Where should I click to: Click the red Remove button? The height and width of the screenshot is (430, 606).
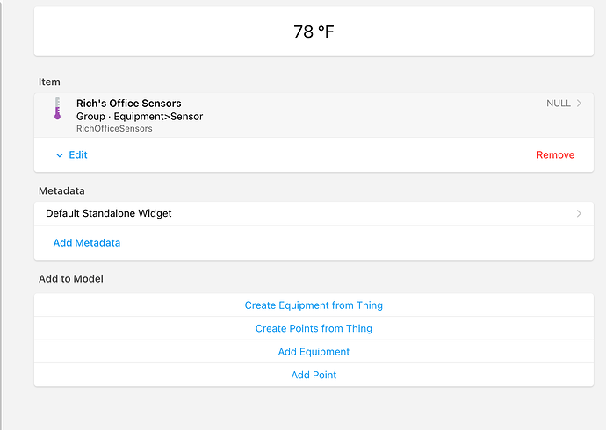[x=555, y=154]
